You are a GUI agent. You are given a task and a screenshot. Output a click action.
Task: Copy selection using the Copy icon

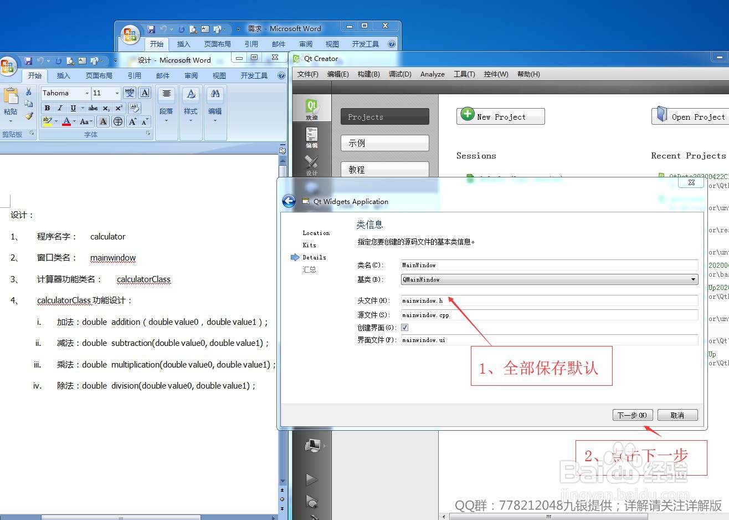(29, 104)
